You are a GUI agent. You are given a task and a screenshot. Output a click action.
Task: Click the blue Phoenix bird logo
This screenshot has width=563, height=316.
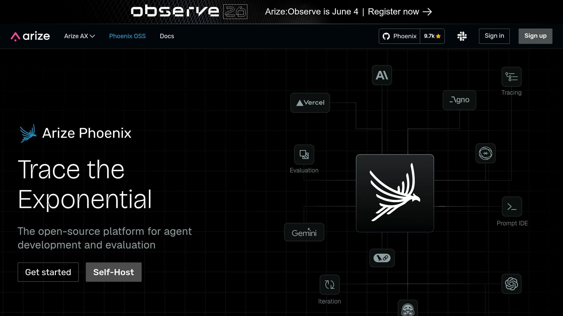pyautogui.click(x=28, y=134)
